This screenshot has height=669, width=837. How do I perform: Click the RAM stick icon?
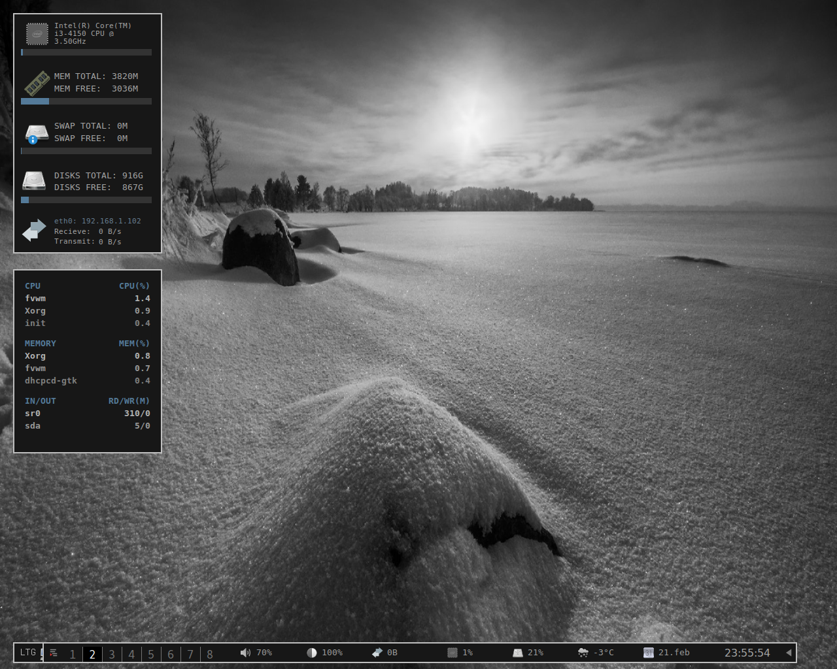37,83
